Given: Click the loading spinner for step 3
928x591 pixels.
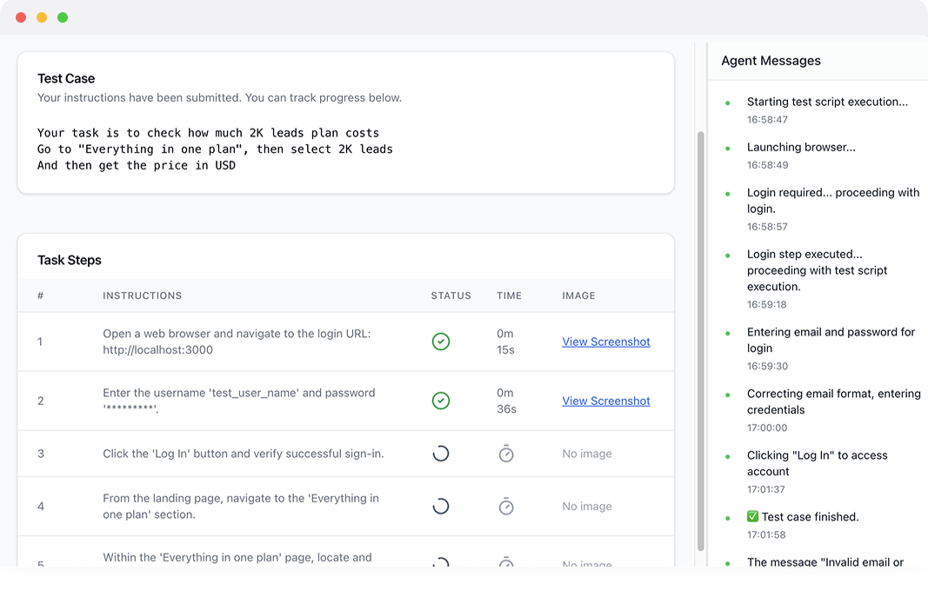Looking at the screenshot, I should coord(440,454).
